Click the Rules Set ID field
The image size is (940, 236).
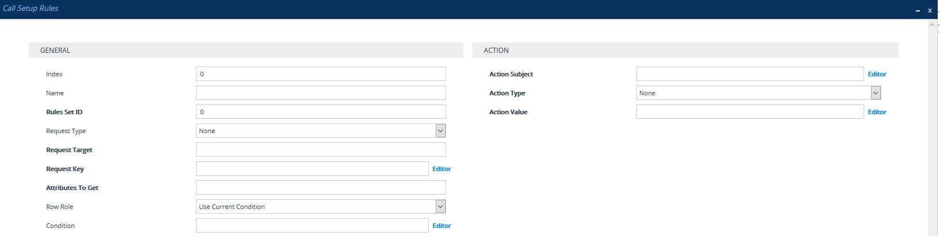320,112
